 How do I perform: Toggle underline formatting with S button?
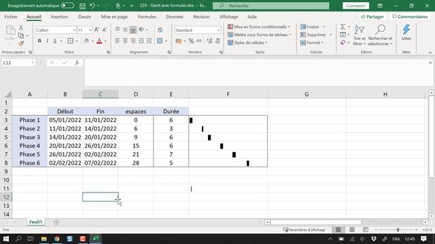55,41
